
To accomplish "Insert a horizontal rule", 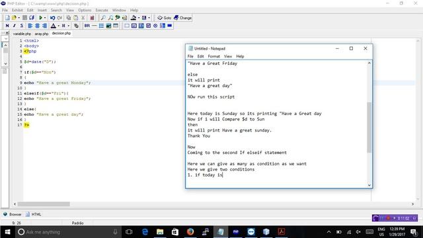I will [94, 26].
